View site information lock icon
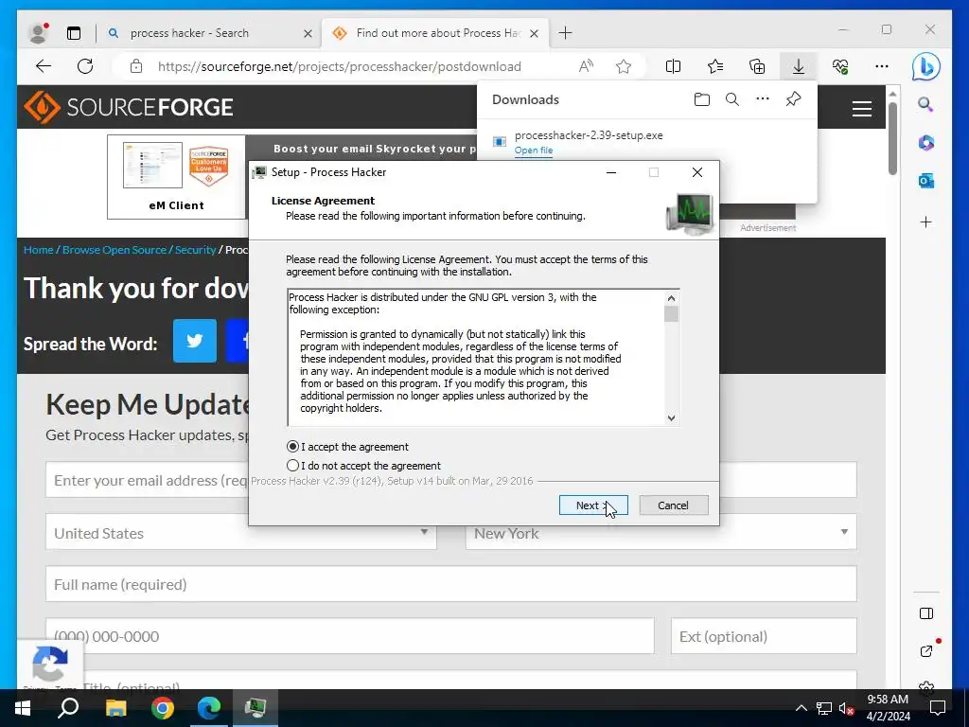This screenshot has width=969, height=727. 136,66
